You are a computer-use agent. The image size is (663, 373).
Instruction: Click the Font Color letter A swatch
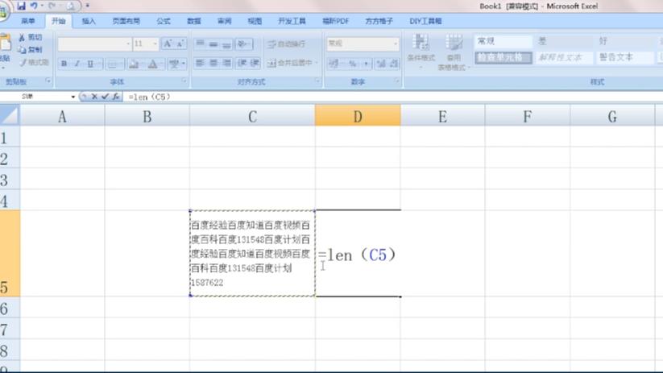tap(152, 64)
